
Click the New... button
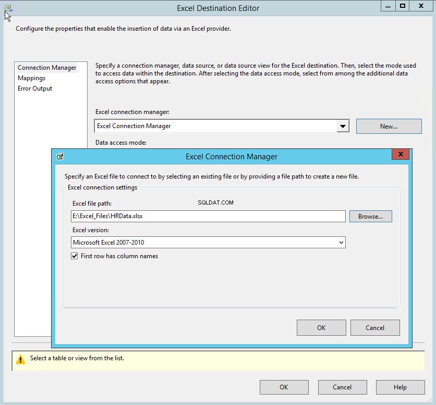point(389,126)
